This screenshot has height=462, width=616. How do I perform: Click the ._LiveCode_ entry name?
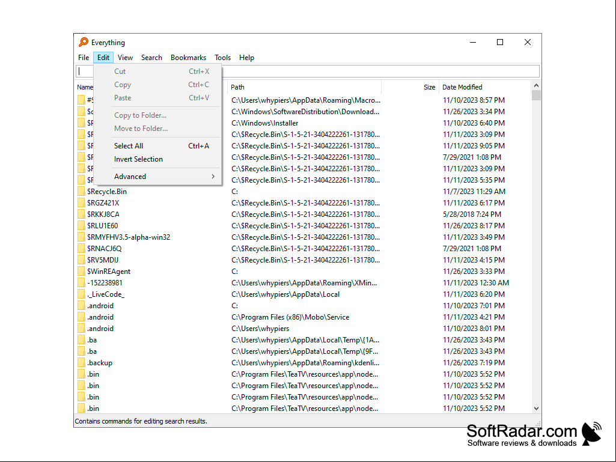[106, 294]
